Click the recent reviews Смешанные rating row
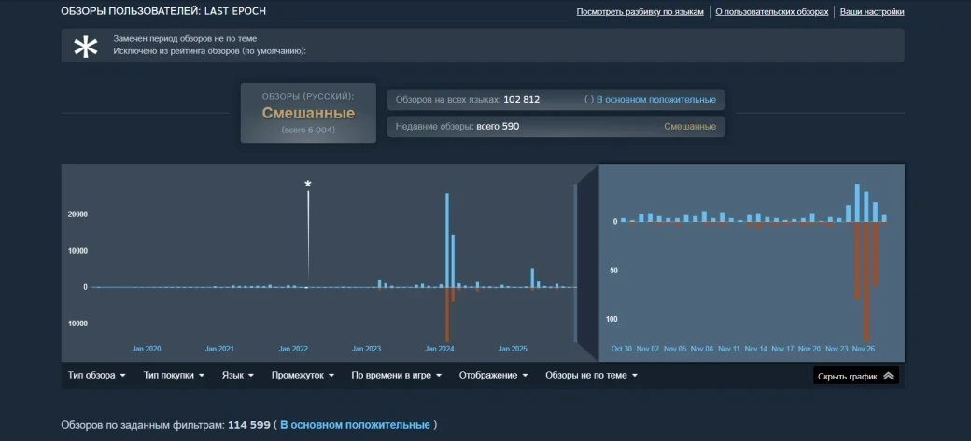 (x=556, y=126)
